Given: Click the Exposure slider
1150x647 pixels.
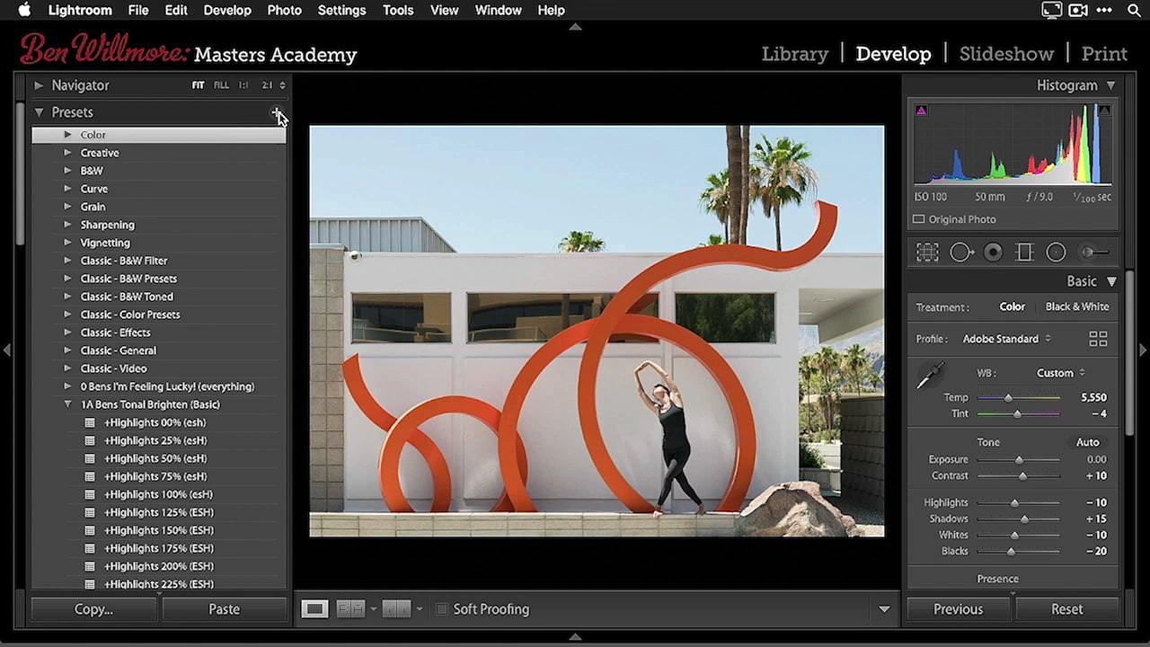Looking at the screenshot, I should [x=1018, y=459].
